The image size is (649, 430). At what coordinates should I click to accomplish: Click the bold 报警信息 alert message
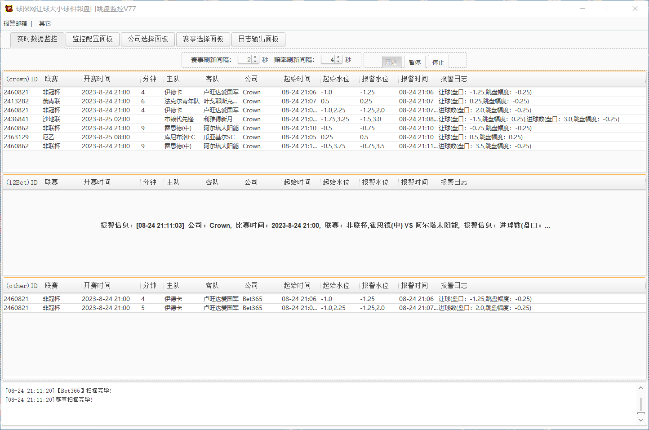325,226
